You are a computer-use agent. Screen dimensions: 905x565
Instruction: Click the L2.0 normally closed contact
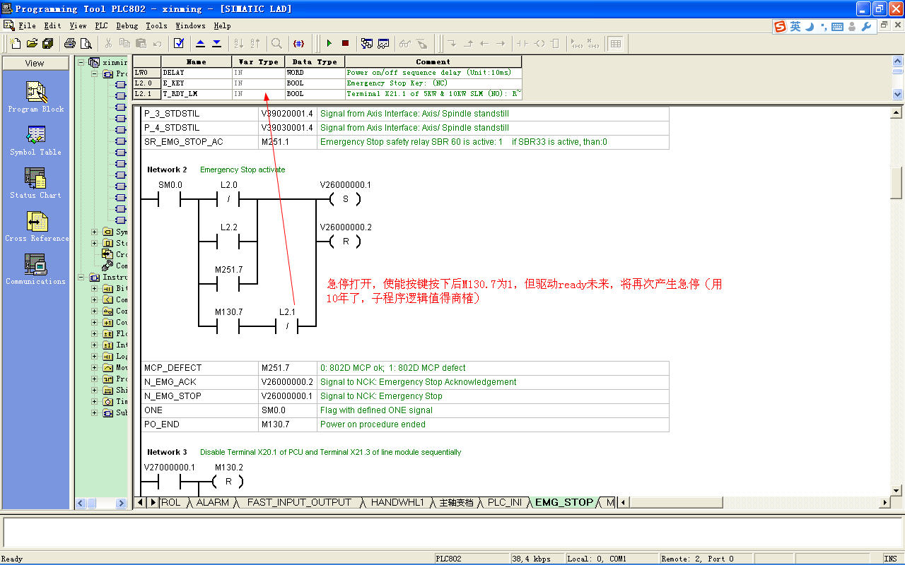click(228, 200)
